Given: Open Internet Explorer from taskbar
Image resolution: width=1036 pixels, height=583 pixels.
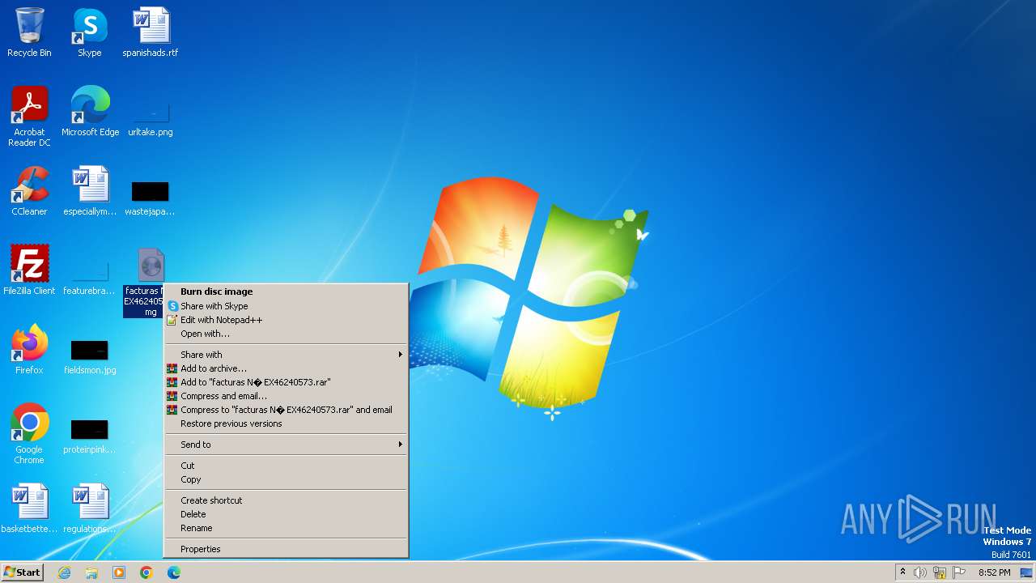Looking at the screenshot, I should (x=64, y=572).
